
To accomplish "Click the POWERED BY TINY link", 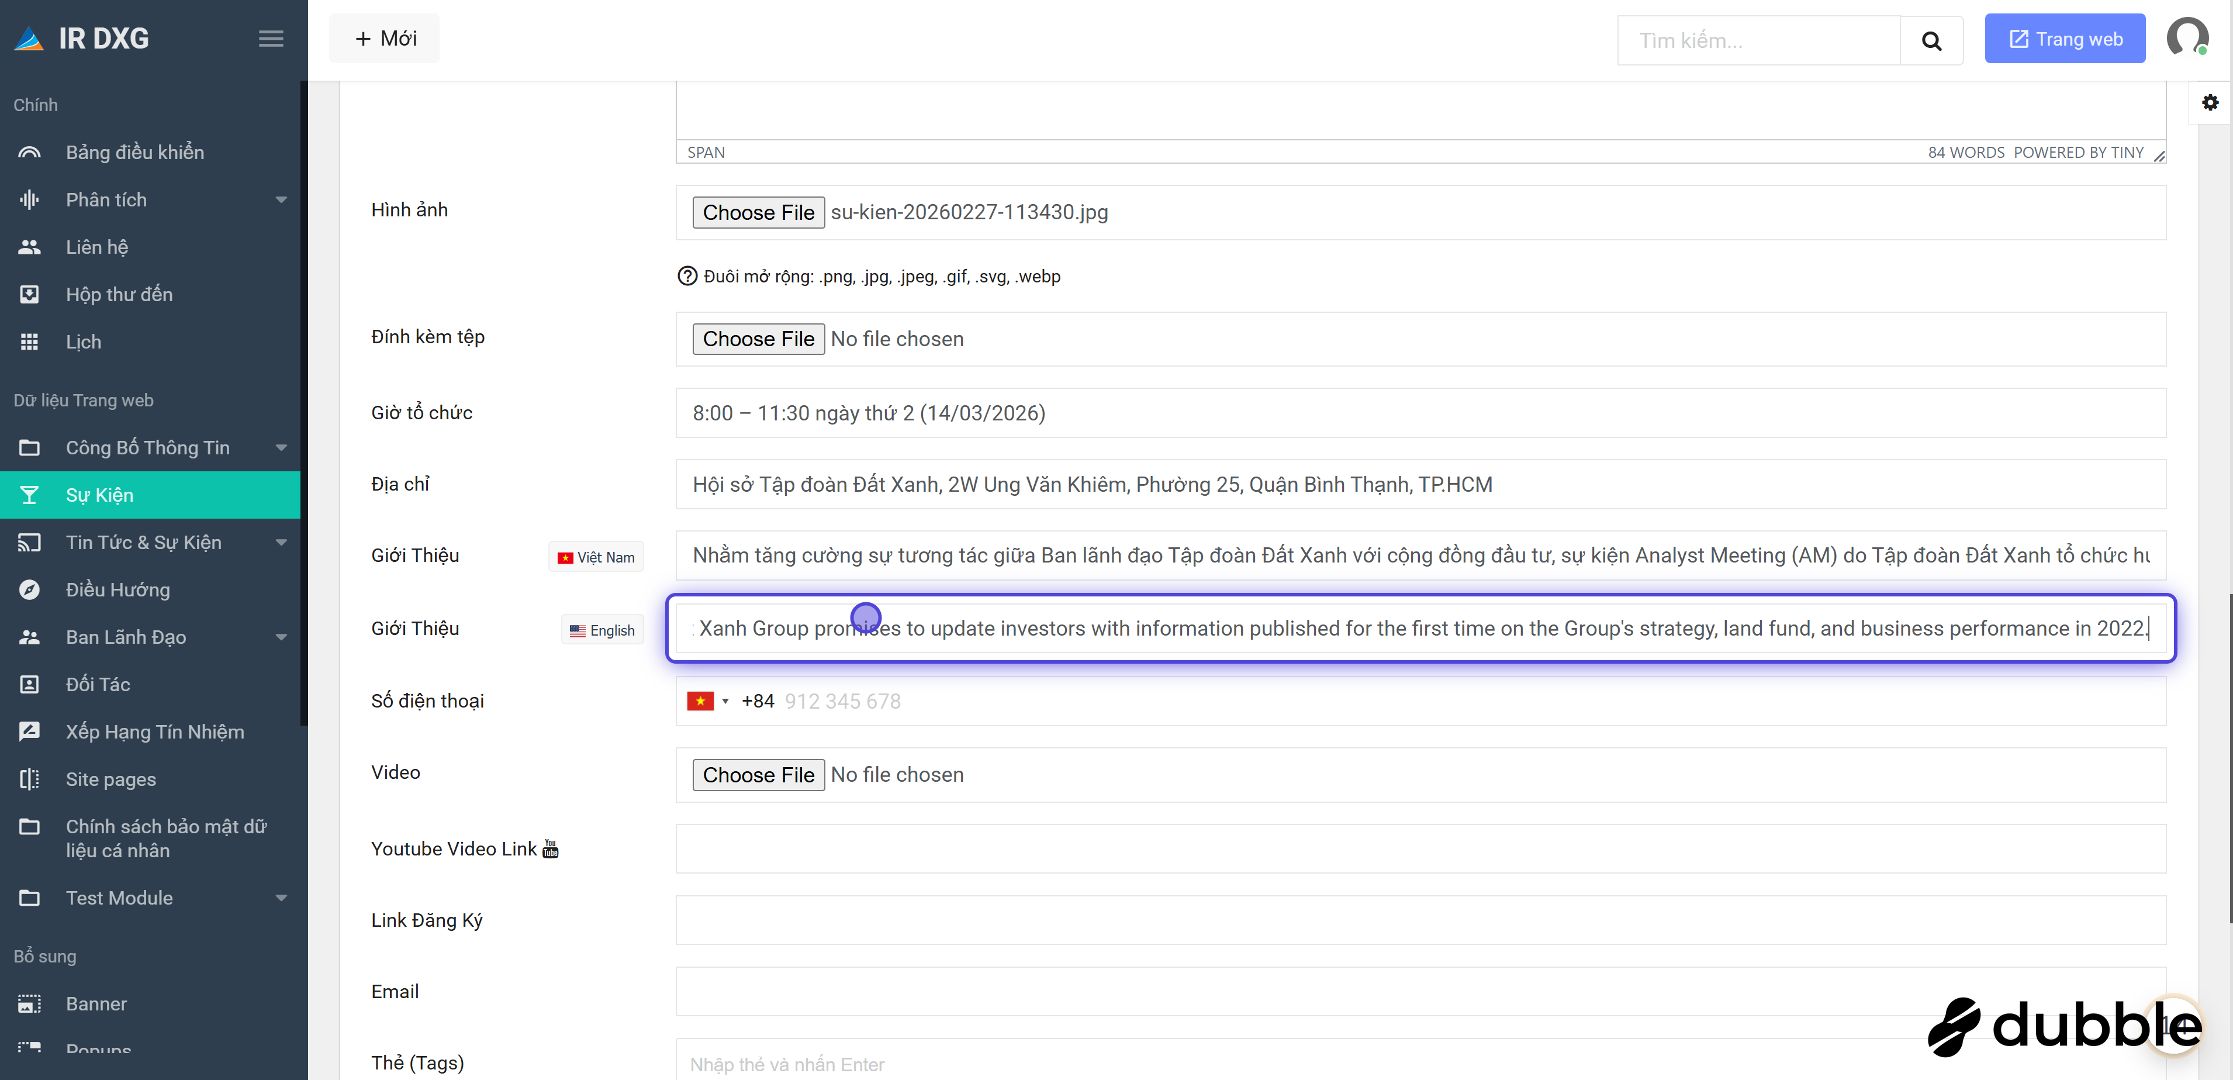I will point(2078,153).
